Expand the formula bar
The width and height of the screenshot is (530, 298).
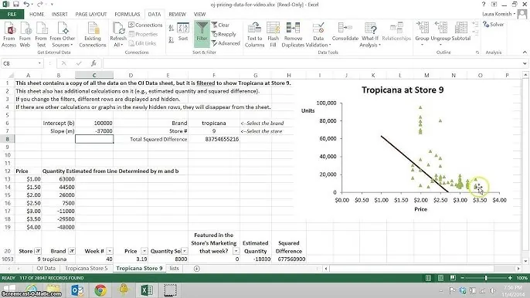coord(525,63)
